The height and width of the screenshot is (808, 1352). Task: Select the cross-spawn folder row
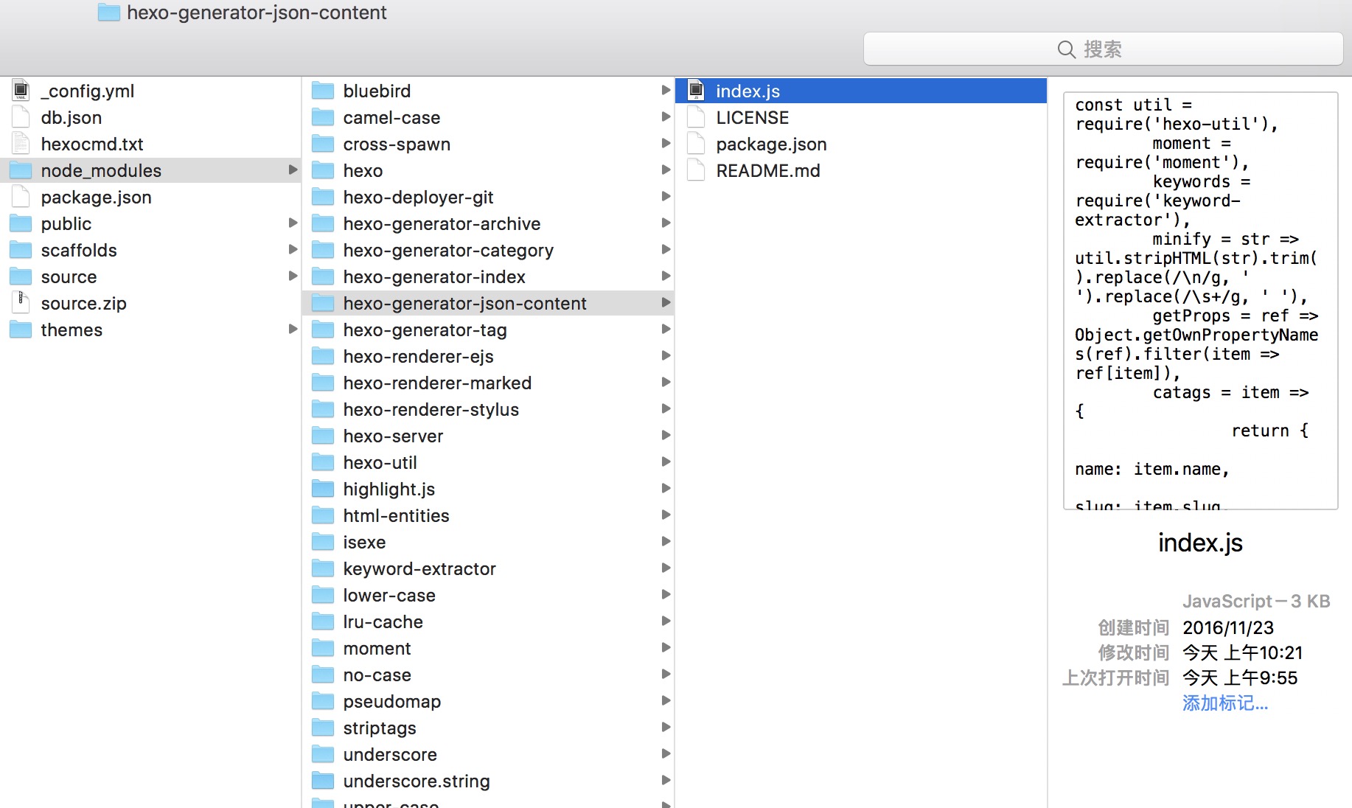click(488, 144)
